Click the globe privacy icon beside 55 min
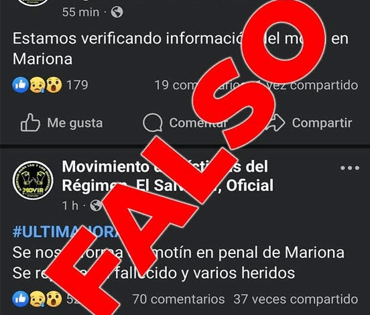 [117, 12]
